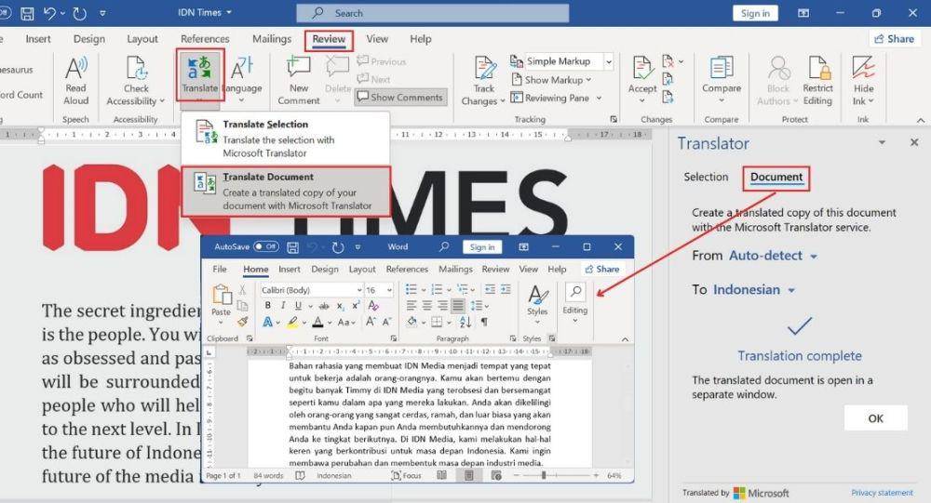Apply Bold in the translated Word window
Image resolution: width=931 pixels, height=503 pixels.
(x=268, y=306)
